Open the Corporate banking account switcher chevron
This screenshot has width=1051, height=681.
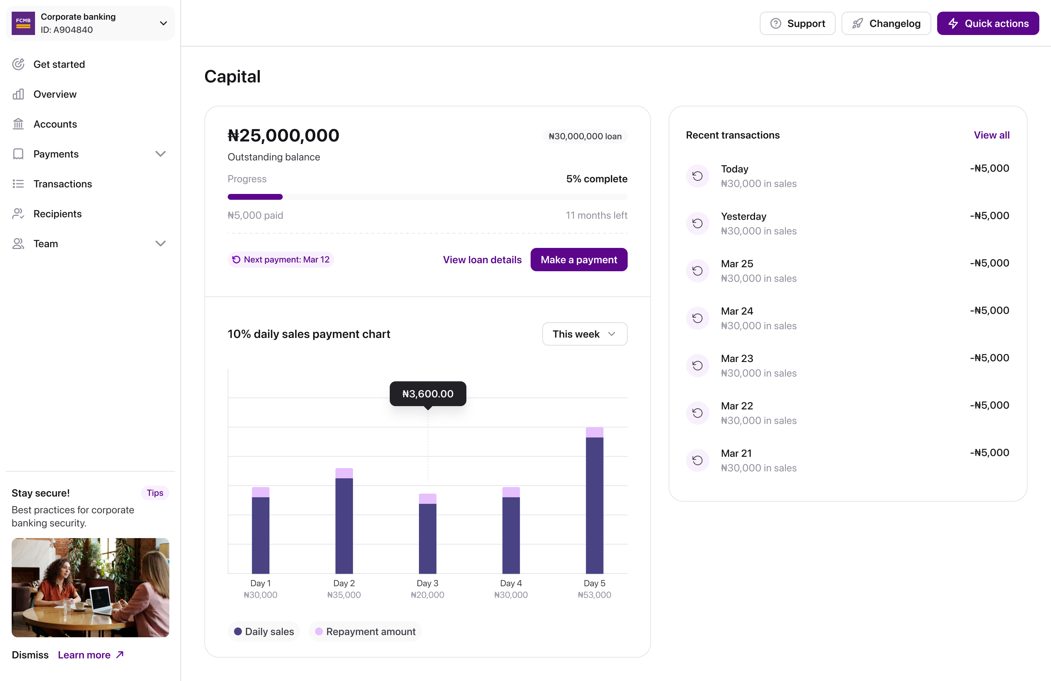point(163,23)
